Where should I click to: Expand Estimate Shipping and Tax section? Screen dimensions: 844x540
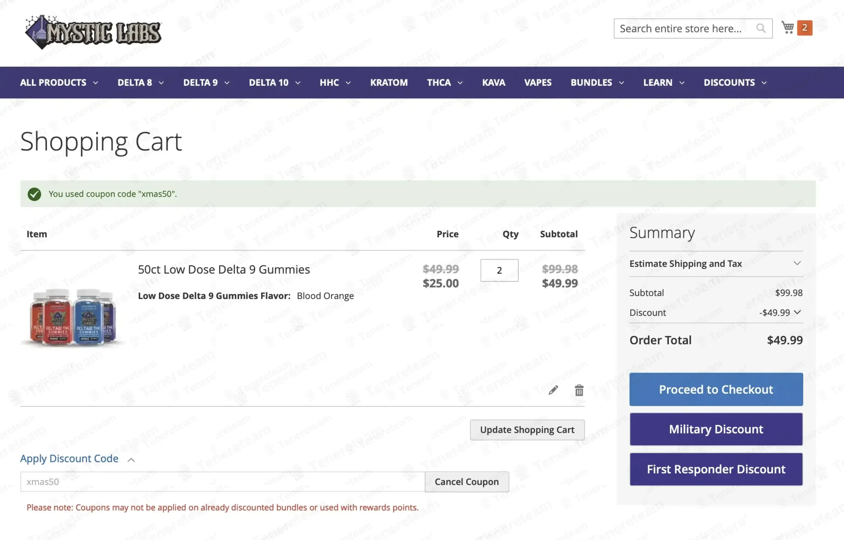(716, 264)
